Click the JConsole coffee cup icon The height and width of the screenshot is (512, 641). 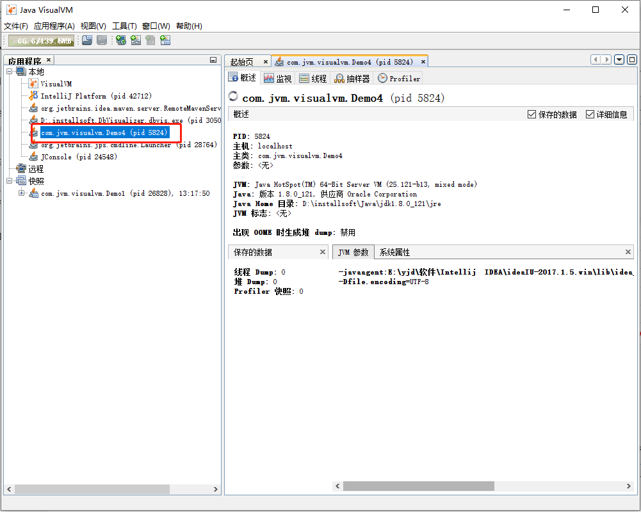(33, 157)
